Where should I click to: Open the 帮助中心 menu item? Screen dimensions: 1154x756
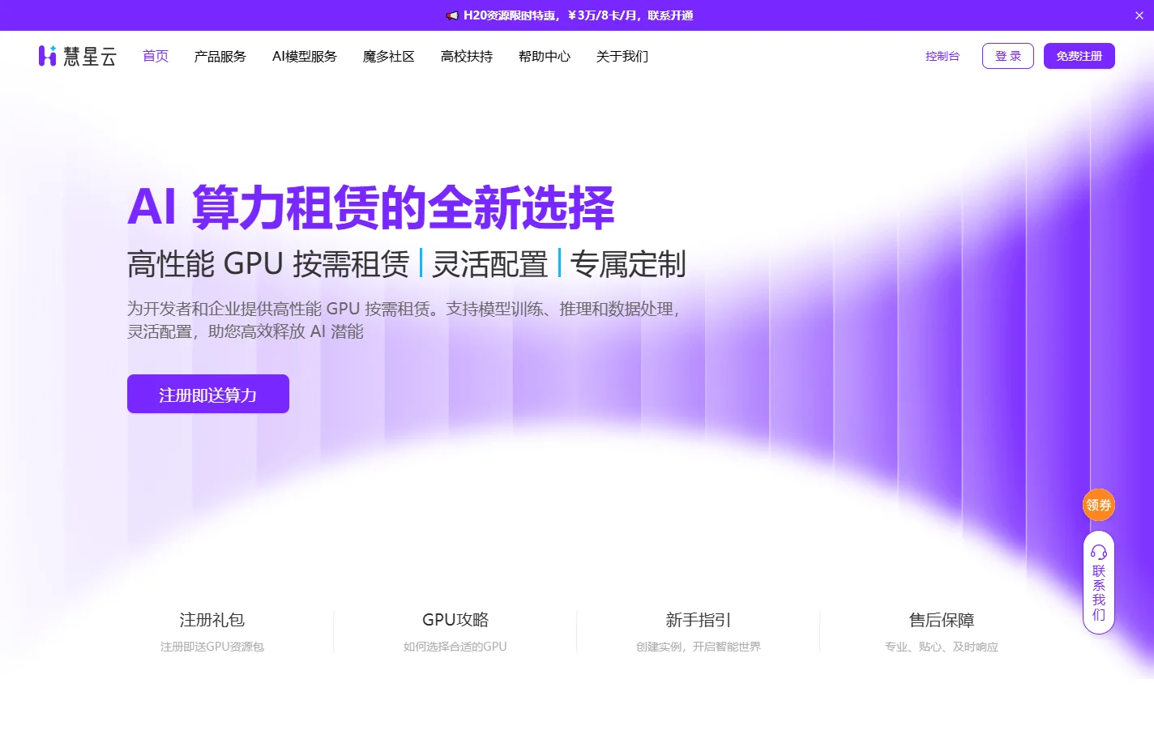tap(545, 56)
